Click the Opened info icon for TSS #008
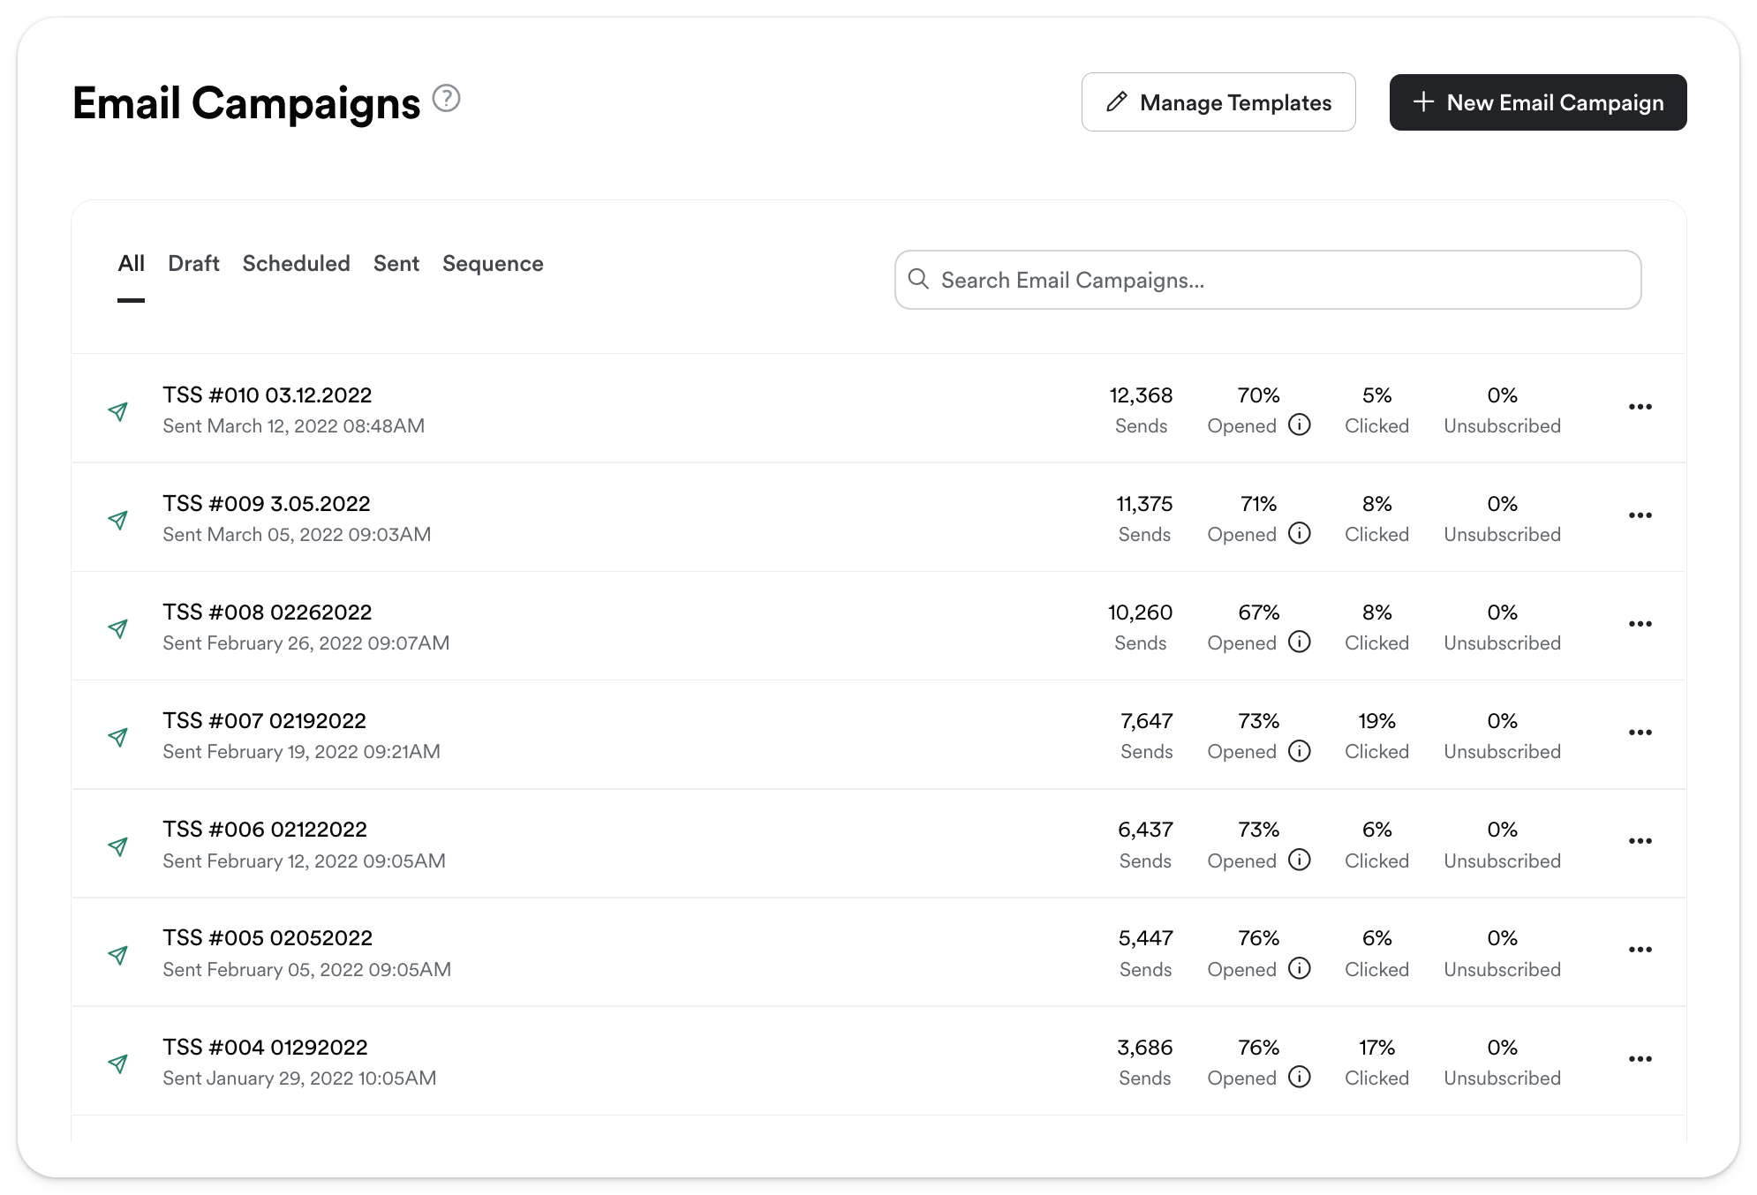Screen dimensions: 1757x1195 [1299, 642]
